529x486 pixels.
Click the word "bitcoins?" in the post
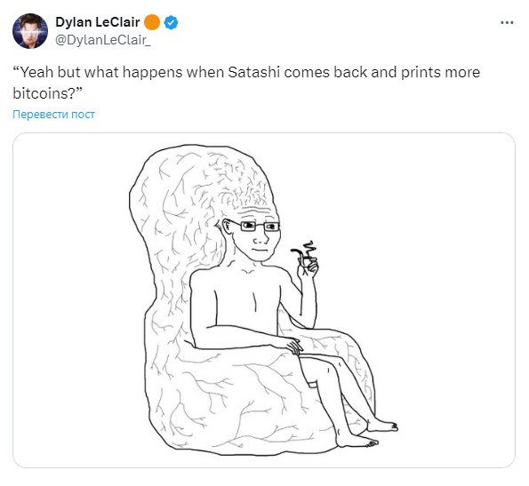click(45, 93)
